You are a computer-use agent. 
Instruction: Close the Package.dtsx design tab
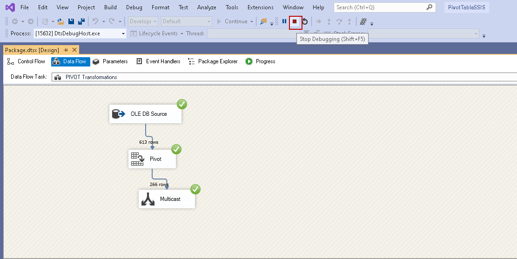[x=74, y=50]
